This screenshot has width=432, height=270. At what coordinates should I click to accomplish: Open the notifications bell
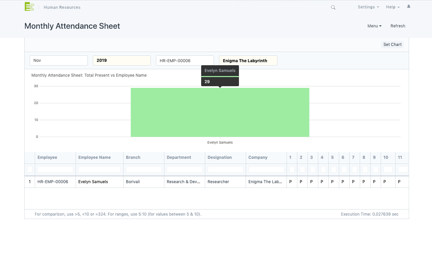[409, 7]
